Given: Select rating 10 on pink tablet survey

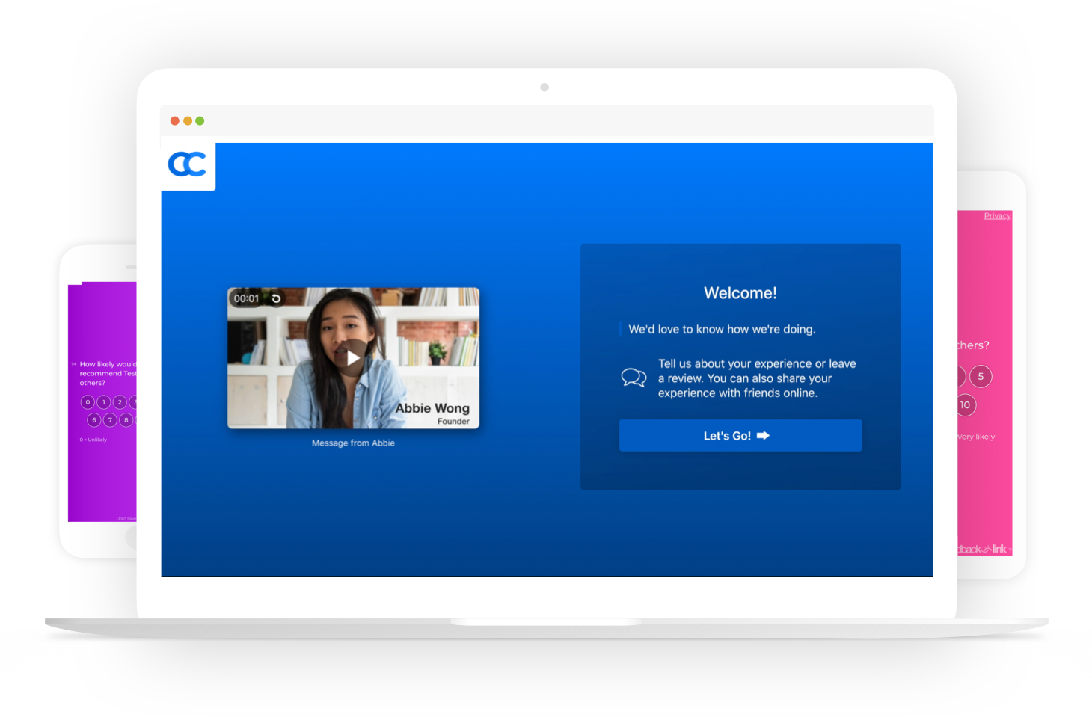Looking at the screenshot, I should coord(965,405).
